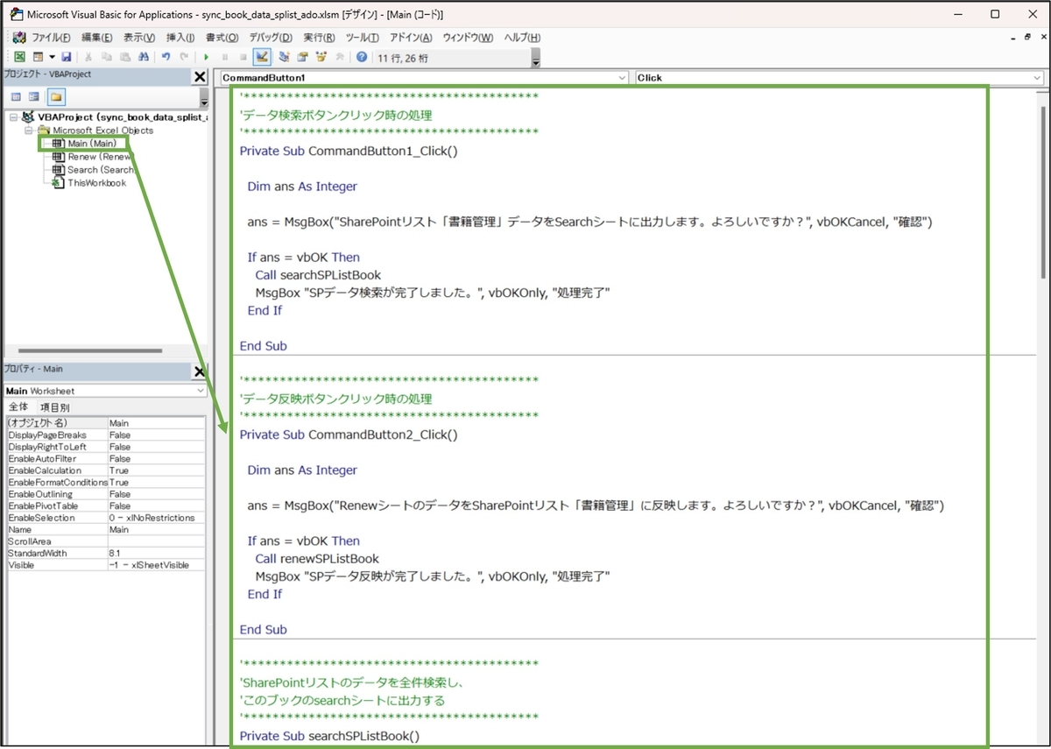
Task: Open the ツール(T) menu
Action: click(363, 38)
